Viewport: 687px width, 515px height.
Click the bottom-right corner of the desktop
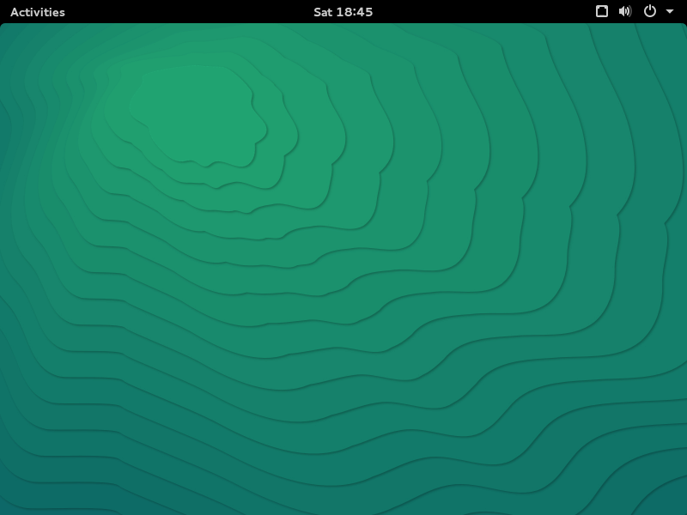tap(682, 510)
